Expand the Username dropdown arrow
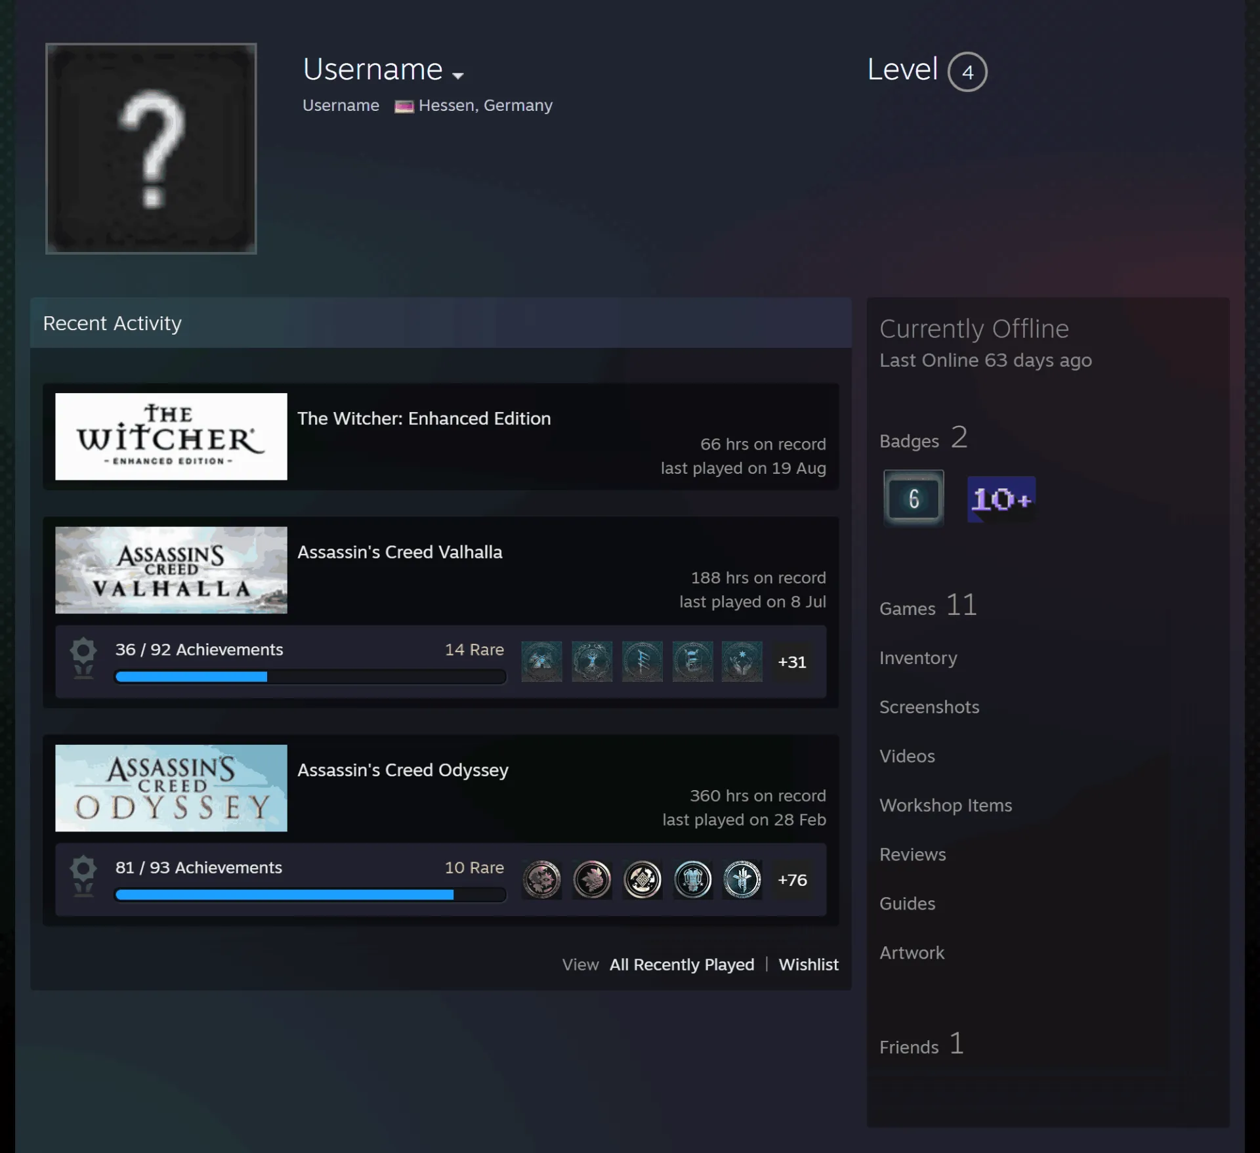The height and width of the screenshot is (1153, 1260). point(458,75)
